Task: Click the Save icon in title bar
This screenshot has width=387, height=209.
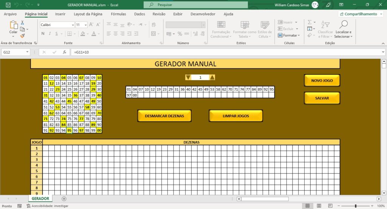Action: (x=8, y=5)
